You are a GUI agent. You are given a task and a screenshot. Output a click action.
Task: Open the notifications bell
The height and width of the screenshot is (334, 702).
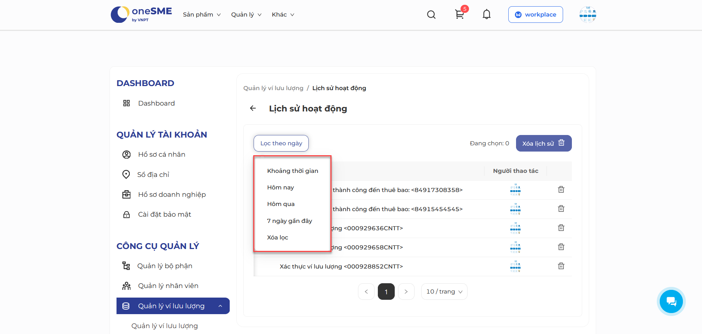click(487, 14)
